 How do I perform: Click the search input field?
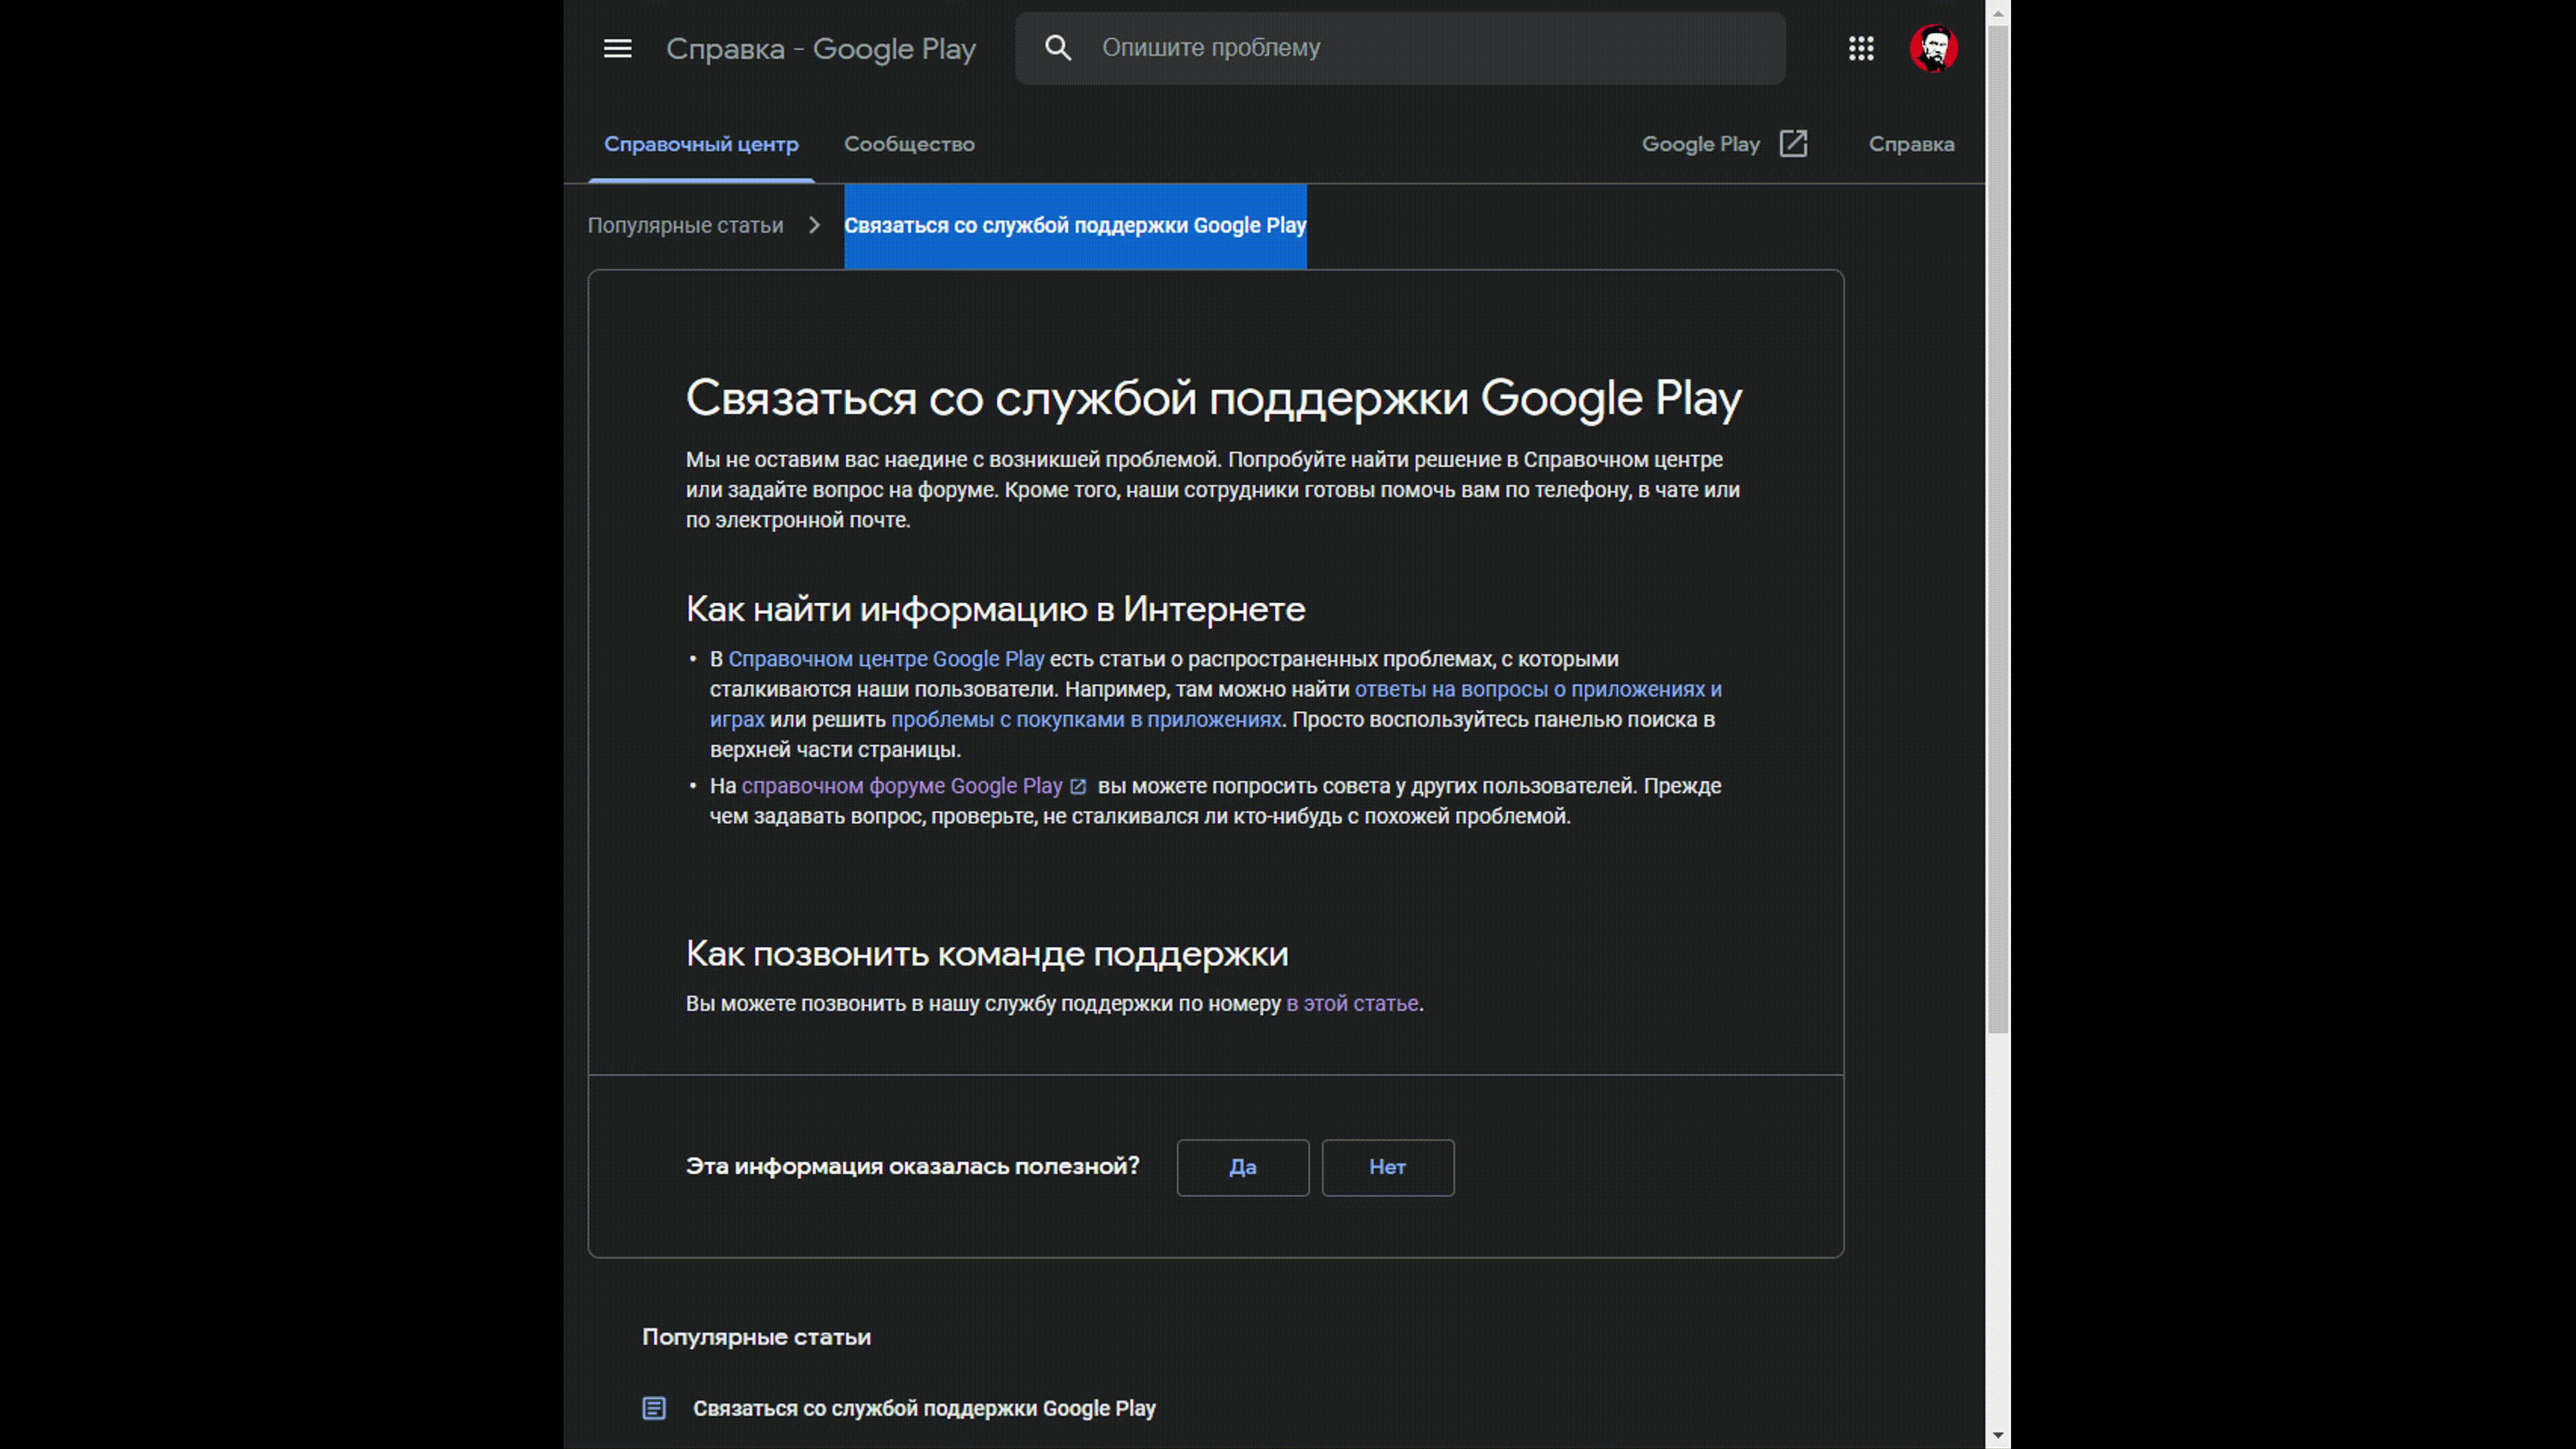tap(1398, 48)
